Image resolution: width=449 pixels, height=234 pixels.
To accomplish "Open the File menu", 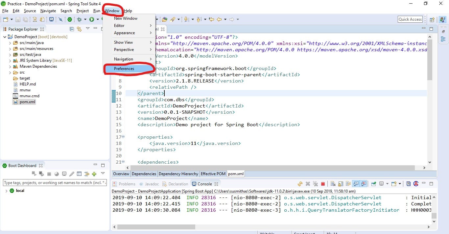I will 5,11.
